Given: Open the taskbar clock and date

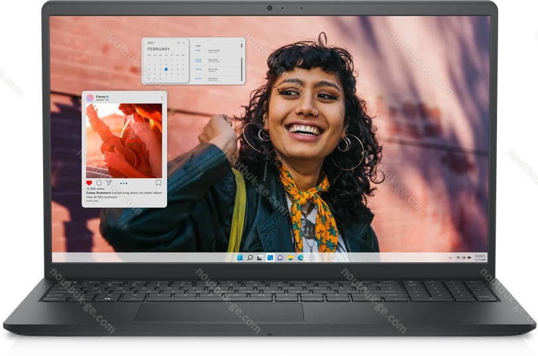Looking at the screenshot, I should (x=480, y=257).
